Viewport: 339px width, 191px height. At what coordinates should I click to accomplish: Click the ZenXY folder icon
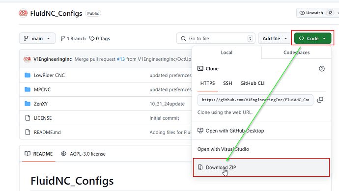pos(28,104)
